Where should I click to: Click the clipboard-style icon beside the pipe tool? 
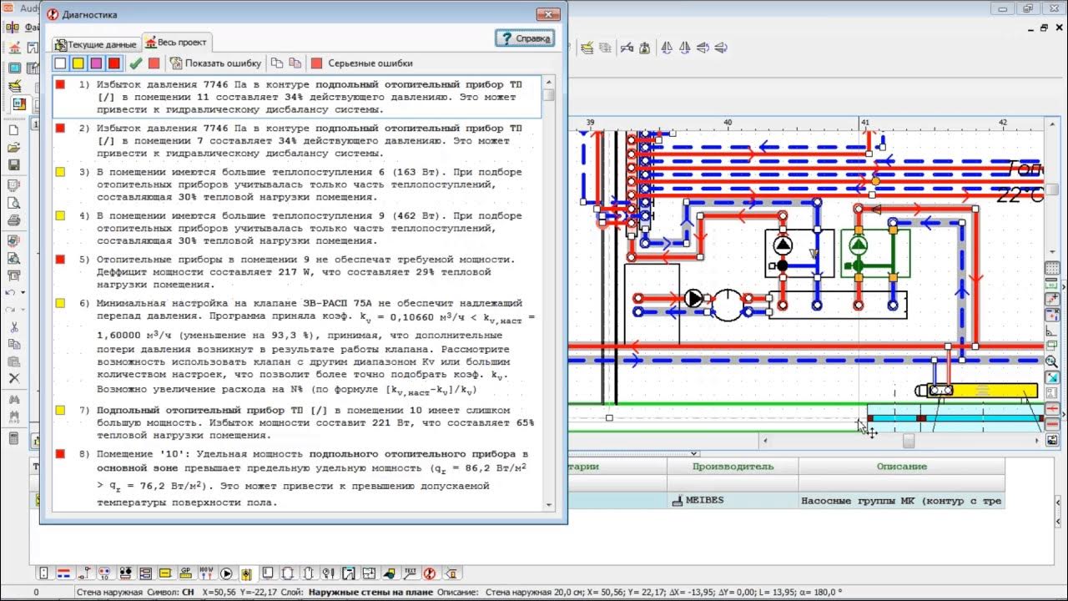pos(644,48)
